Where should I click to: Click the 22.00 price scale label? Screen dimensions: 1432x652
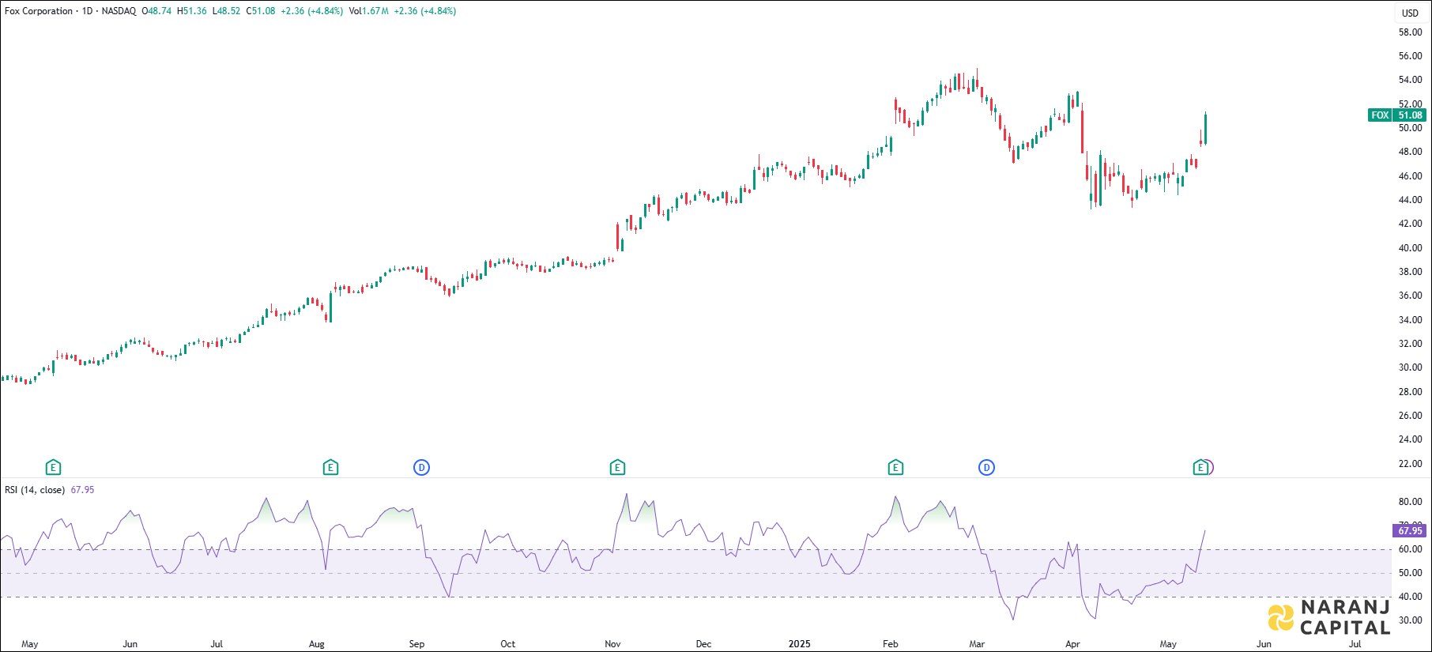pos(1410,464)
